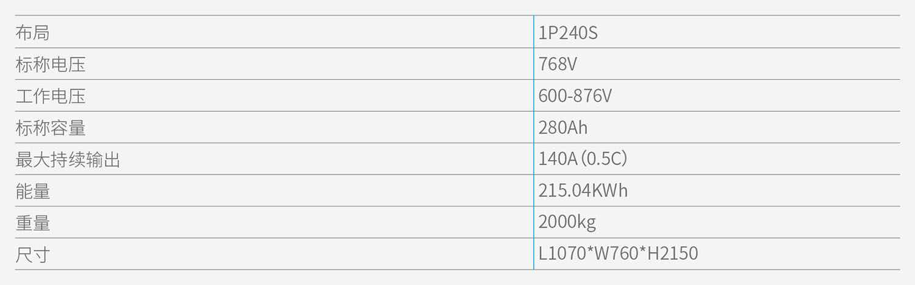Click the 标称电压 row label
This screenshot has height=285, width=915.
point(50,64)
